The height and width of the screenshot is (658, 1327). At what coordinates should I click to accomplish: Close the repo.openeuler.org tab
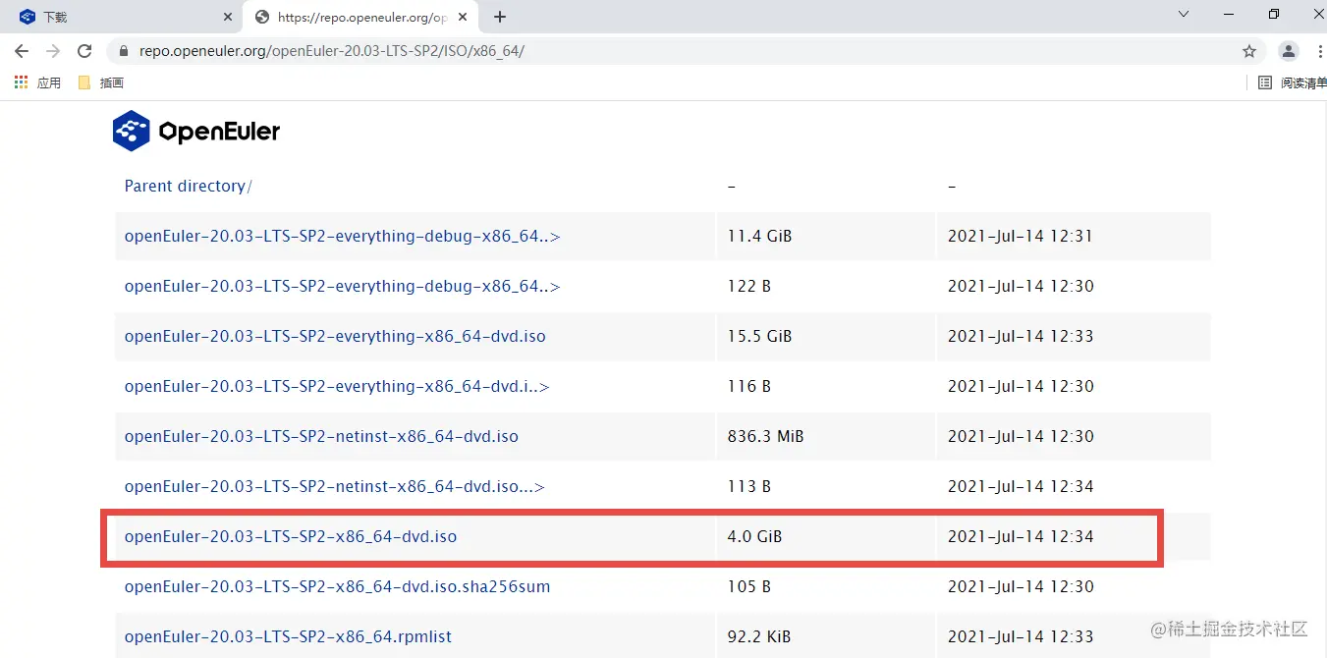[x=464, y=17]
